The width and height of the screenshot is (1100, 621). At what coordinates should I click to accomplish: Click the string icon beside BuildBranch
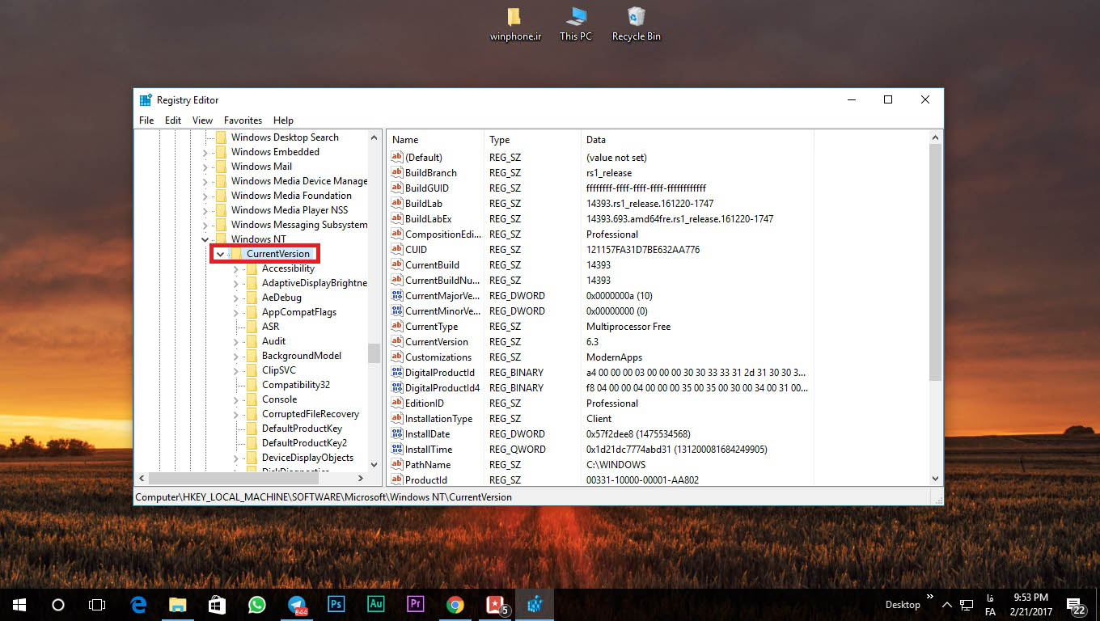click(396, 172)
